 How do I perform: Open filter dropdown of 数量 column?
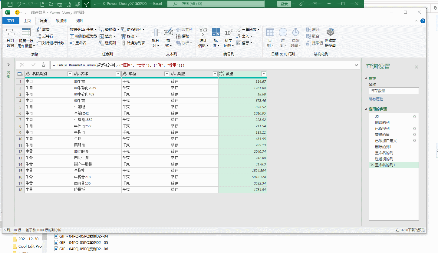pos(263,74)
